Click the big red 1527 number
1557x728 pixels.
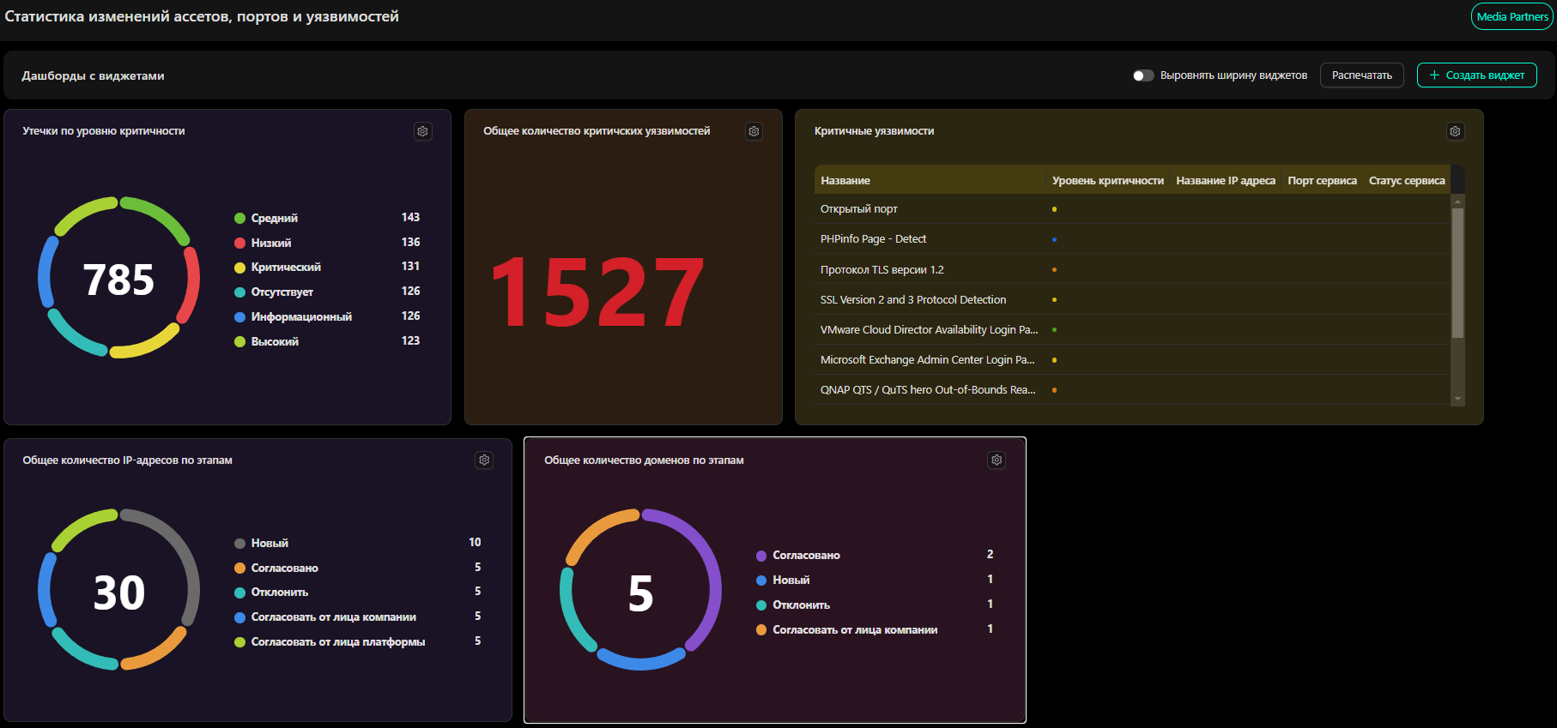click(x=597, y=293)
